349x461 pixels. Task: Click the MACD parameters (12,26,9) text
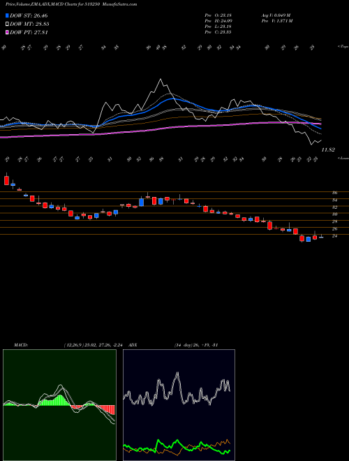95,345
